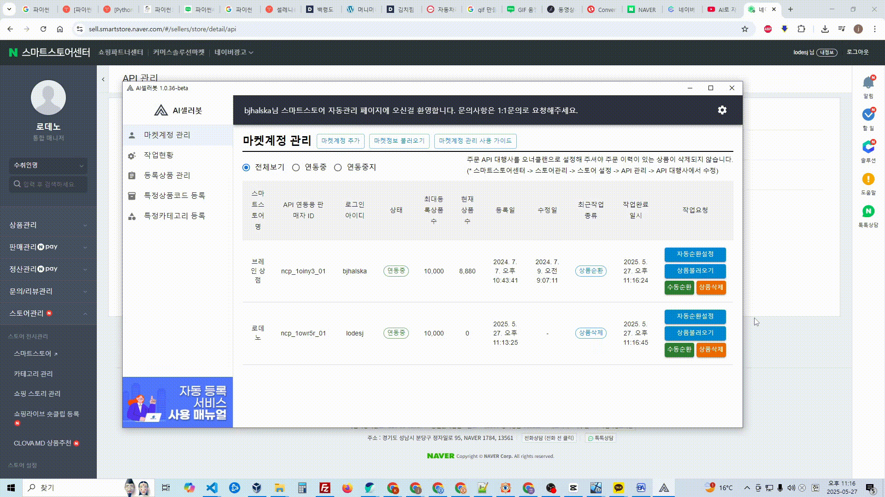Open the 네이버광고 dropdown in header
Screen dimensions: 885x497
(x=234, y=52)
